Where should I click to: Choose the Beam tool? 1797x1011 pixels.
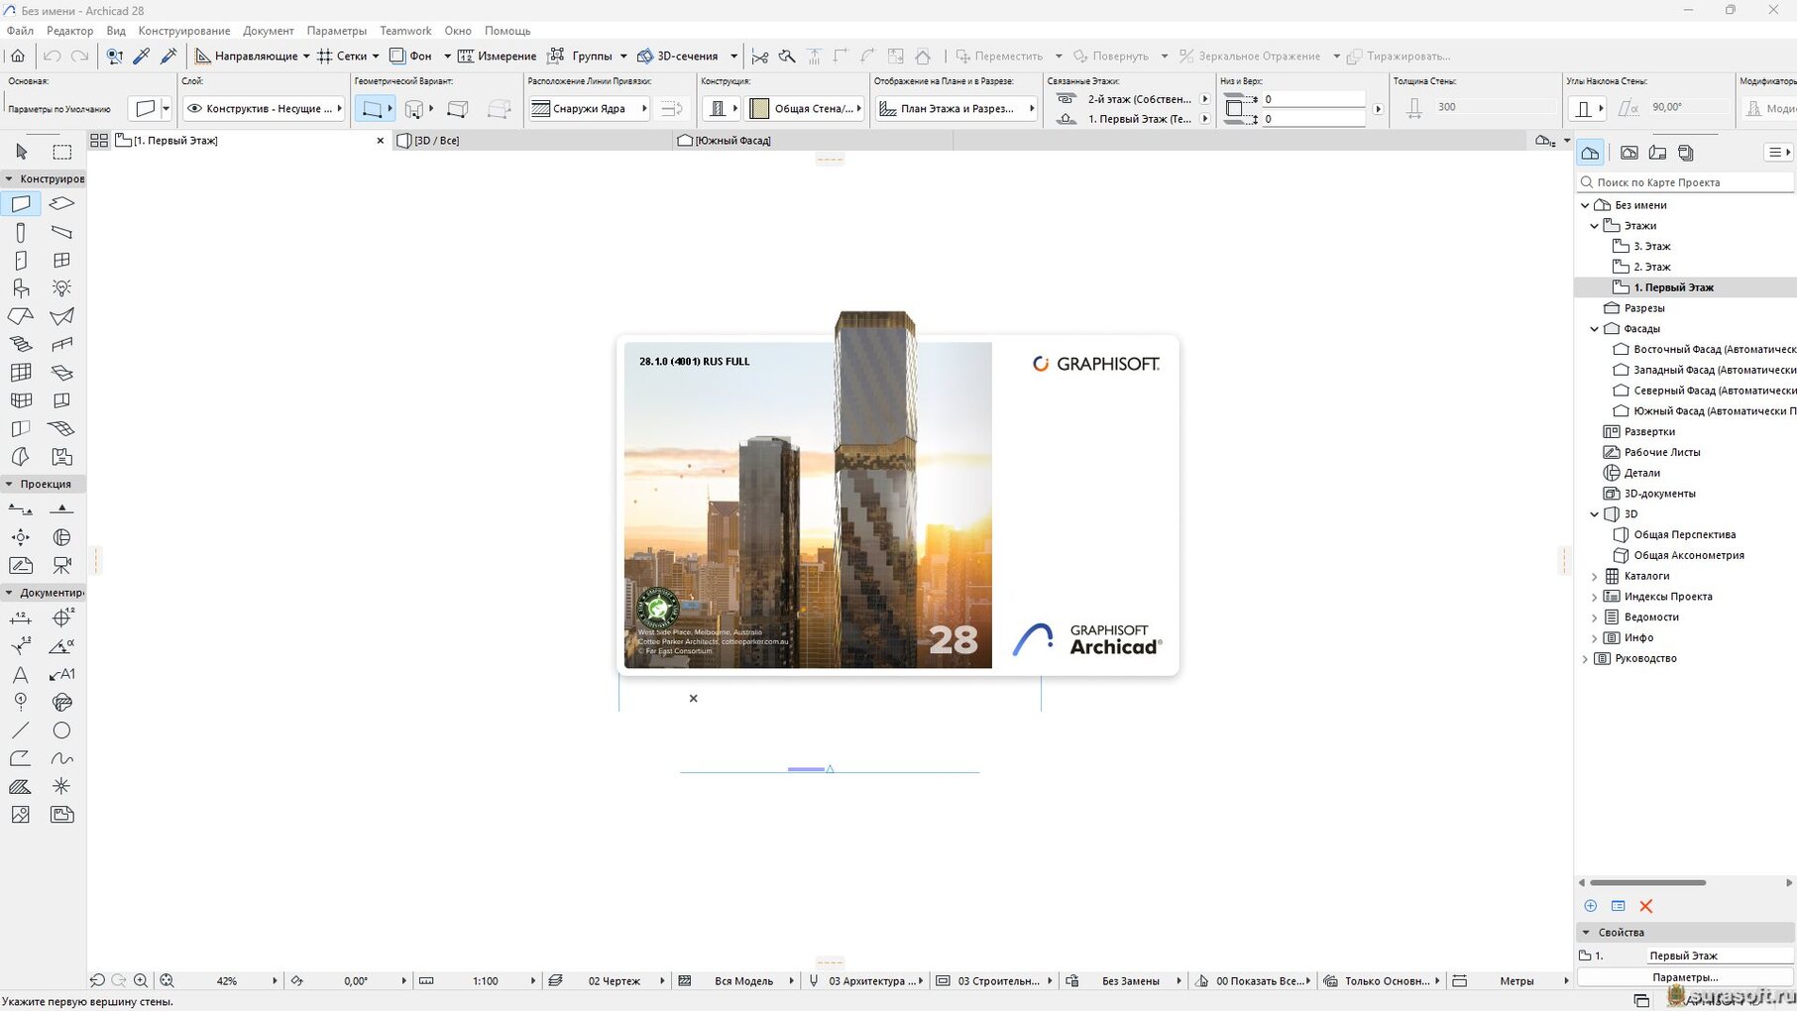(61, 233)
